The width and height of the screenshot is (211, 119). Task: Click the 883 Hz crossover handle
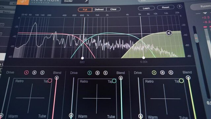click(83, 58)
